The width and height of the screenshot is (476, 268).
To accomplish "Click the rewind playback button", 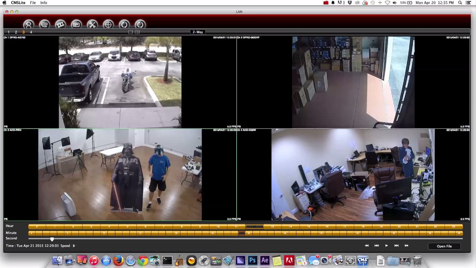I will tap(367, 246).
